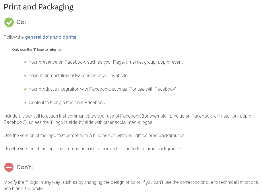Click the 'blue box on white' logo guideline
Viewport: 262px width, 195px height.
(94, 135)
